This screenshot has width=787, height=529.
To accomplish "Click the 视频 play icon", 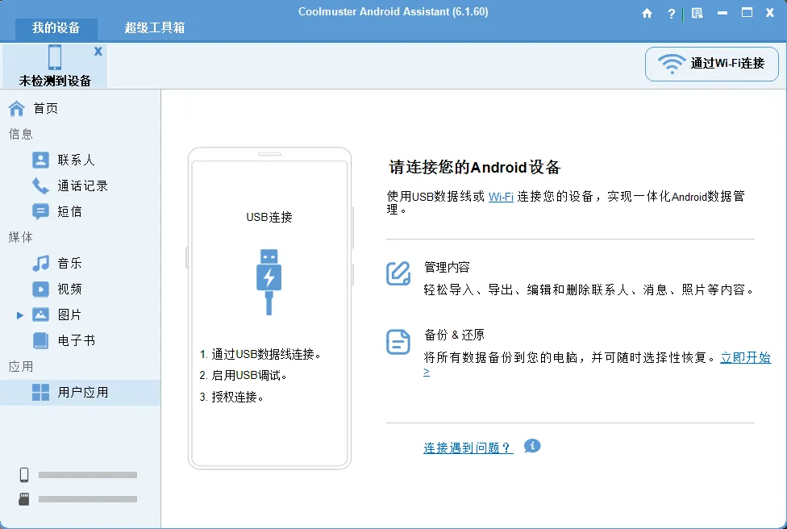I will [x=40, y=289].
